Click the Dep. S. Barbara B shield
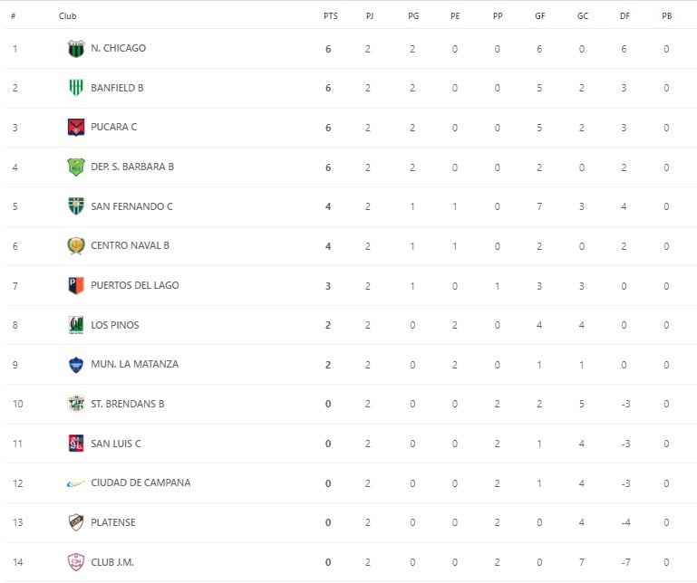The height and width of the screenshot is (583, 697). [76, 167]
